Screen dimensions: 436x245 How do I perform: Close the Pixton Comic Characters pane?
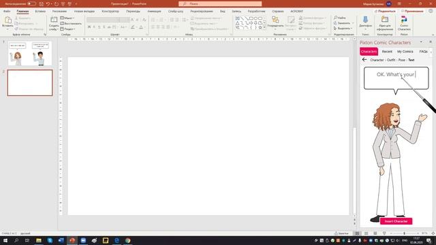[431, 42]
